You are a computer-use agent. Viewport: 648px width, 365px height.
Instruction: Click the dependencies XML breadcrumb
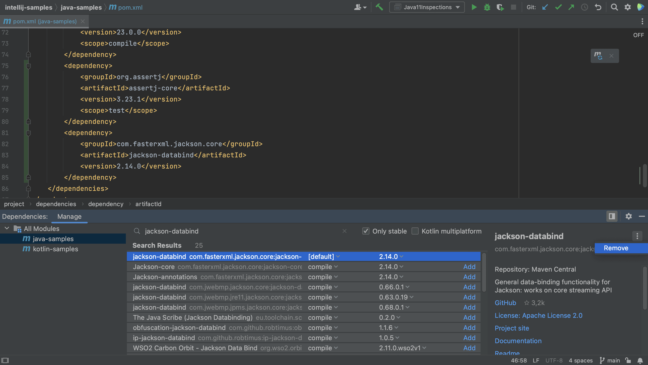(56, 204)
